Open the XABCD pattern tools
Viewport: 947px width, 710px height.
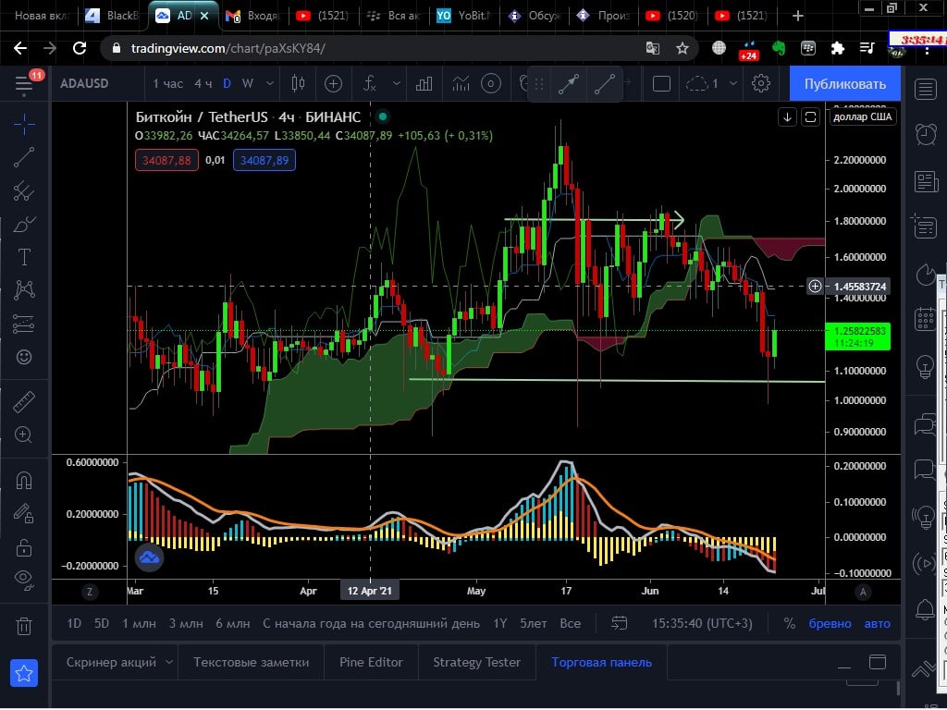tap(24, 290)
